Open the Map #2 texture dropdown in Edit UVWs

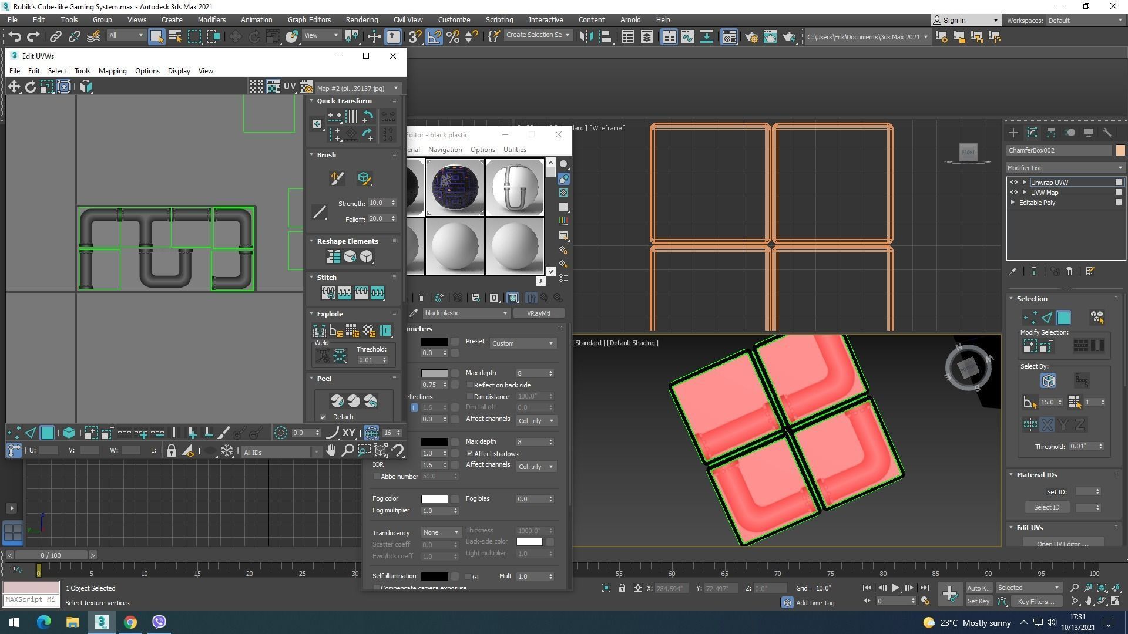click(x=396, y=88)
